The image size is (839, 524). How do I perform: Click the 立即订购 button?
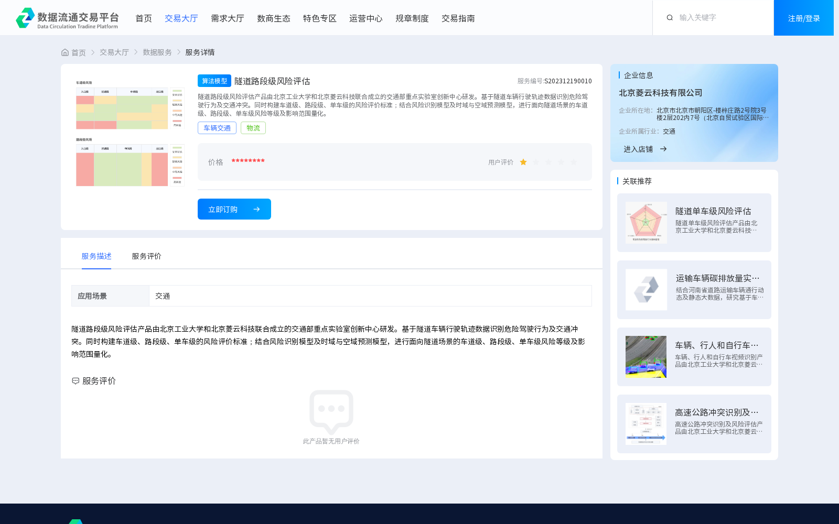coord(234,209)
